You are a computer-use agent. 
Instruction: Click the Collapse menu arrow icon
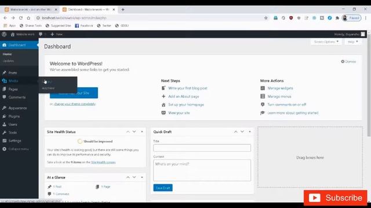pos(4,149)
